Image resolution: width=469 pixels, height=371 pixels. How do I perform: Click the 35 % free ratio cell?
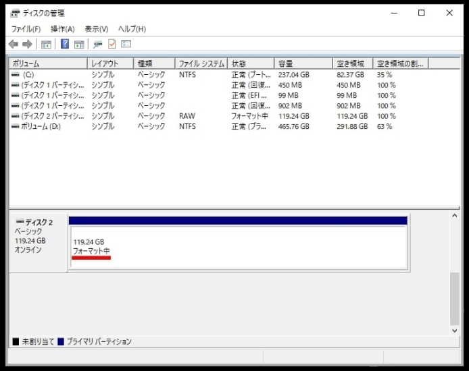point(385,75)
